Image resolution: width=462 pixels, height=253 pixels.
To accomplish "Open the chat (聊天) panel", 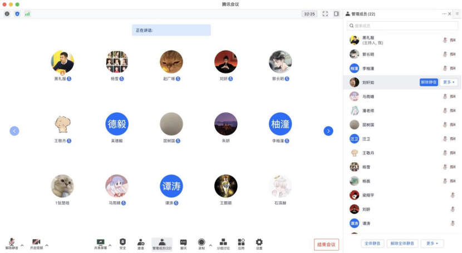I will click(x=183, y=244).
